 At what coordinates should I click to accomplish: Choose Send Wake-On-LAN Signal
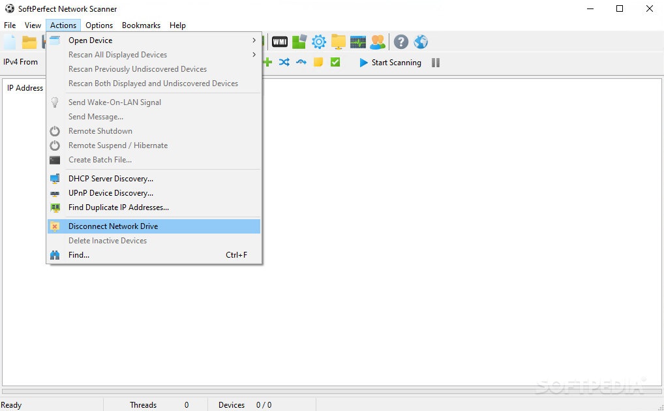(154, 102)
